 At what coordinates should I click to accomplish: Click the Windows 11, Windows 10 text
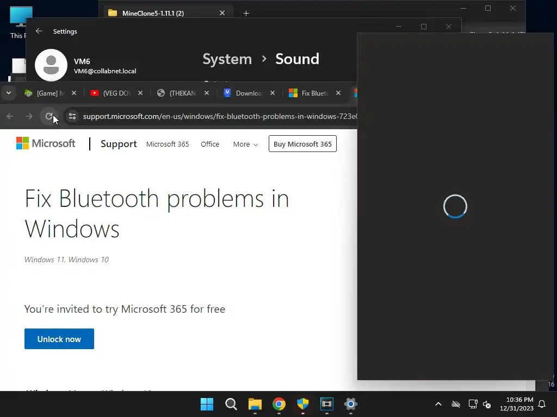(66, 260)
